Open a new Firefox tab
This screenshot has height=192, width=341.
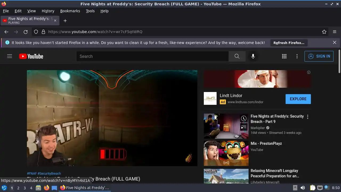tap(65, 21)
